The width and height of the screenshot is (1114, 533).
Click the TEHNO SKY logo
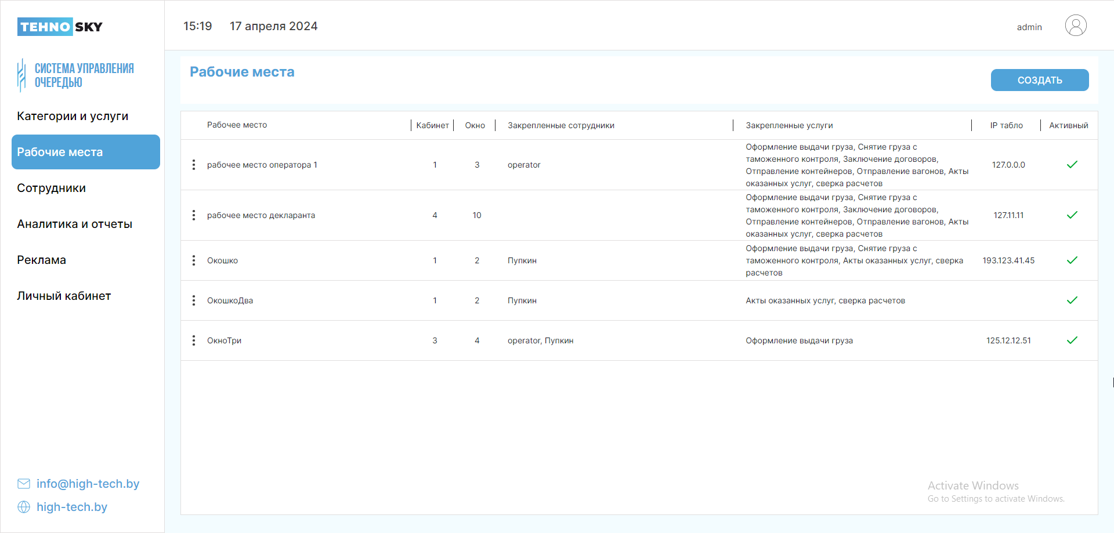(60, 27)
